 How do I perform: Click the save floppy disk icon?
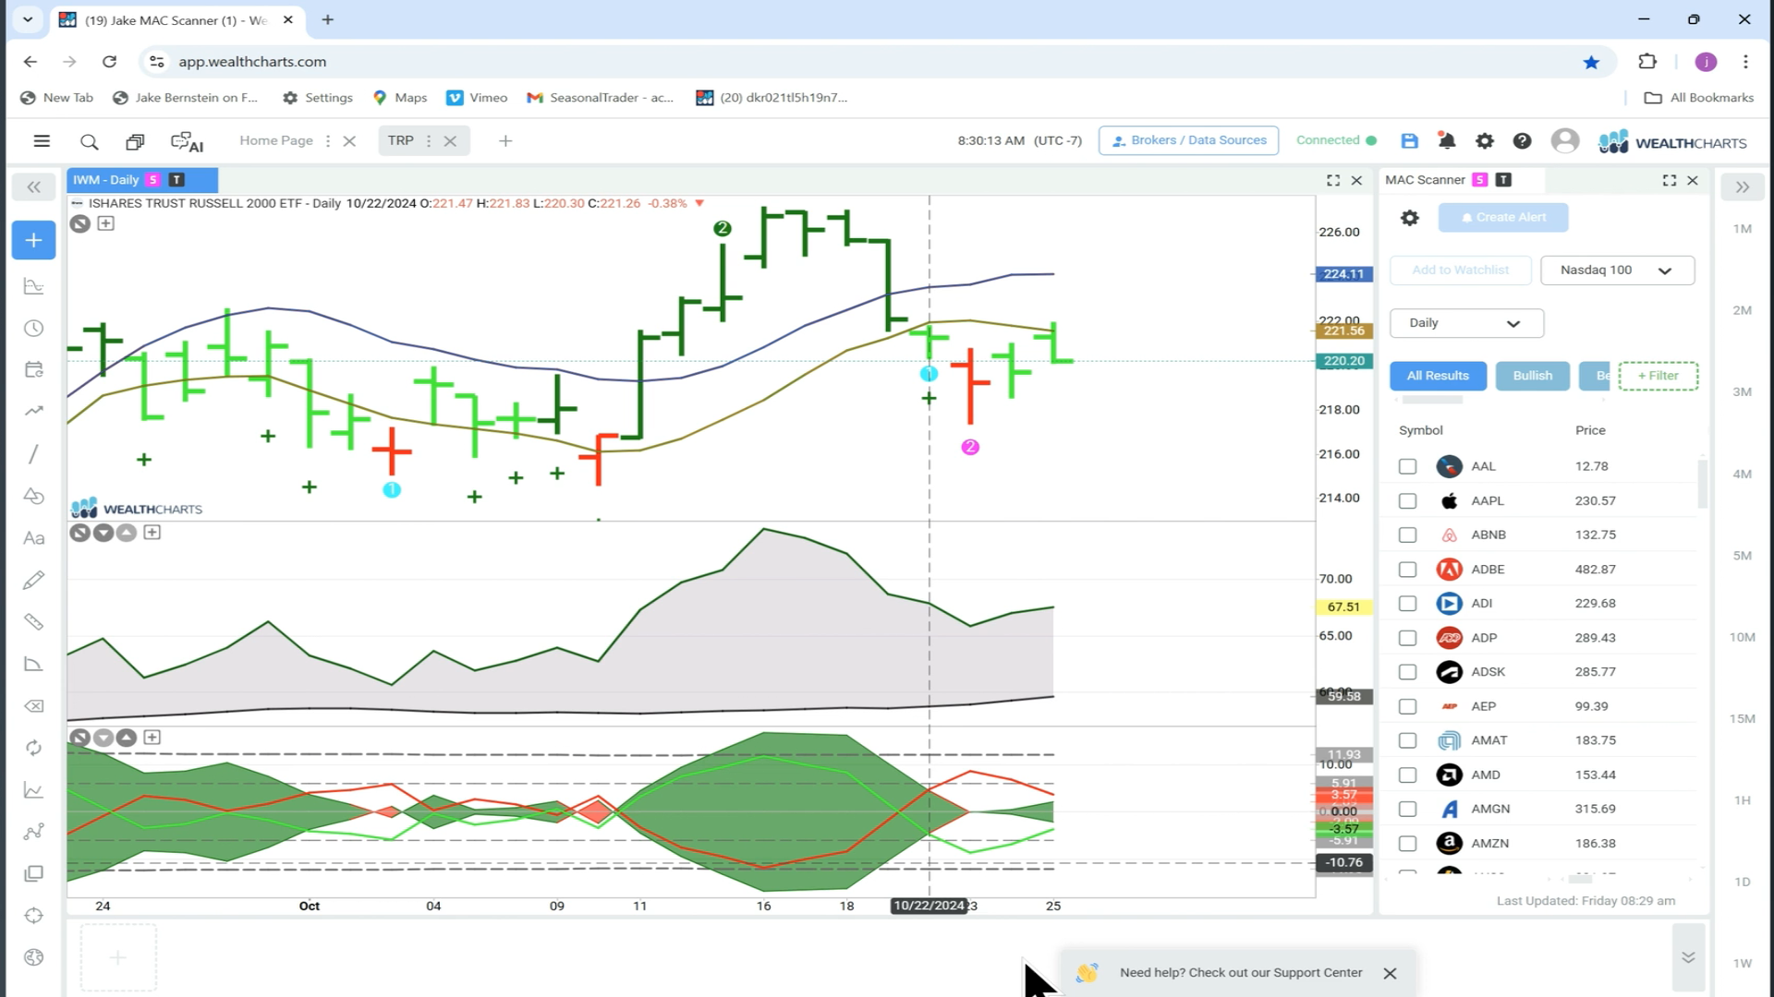1409,140
